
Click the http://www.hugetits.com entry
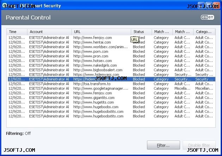pos(112,102)
